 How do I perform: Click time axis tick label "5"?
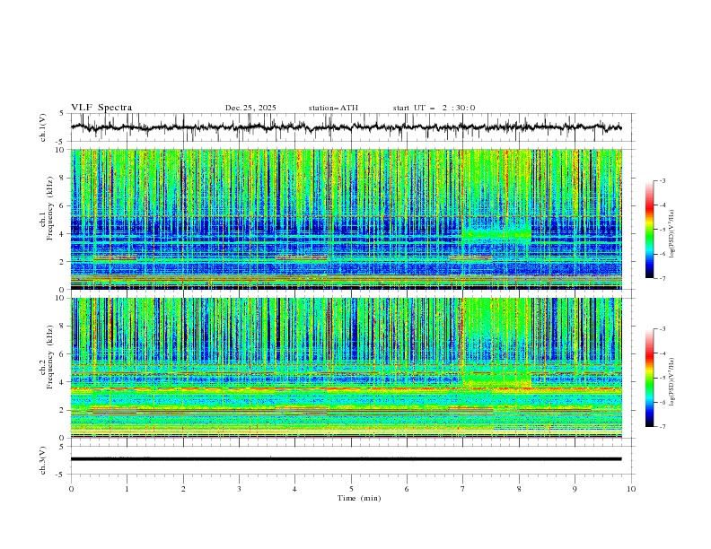pos(351,489)
